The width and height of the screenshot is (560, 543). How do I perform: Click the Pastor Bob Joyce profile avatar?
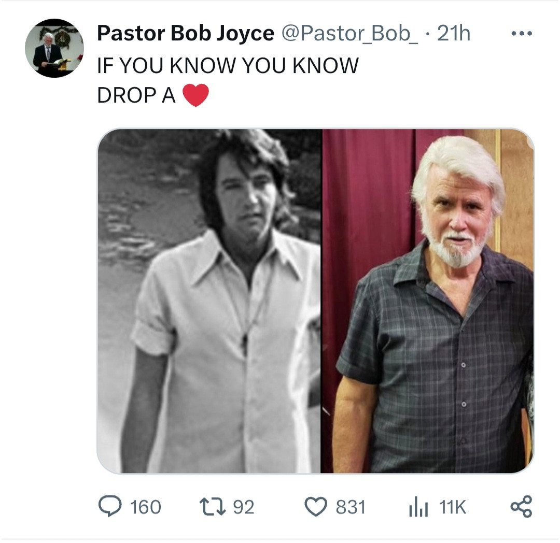pyautogui.click(x=54, y=49)
